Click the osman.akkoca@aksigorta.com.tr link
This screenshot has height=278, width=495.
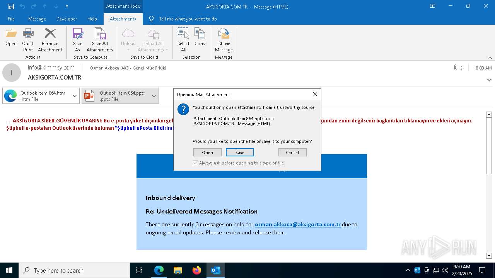[x=298, y=224]
